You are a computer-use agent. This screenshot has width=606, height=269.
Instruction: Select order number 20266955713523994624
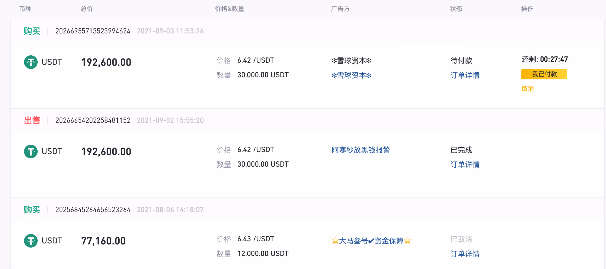pyautogui.click(x=93, y=31)
